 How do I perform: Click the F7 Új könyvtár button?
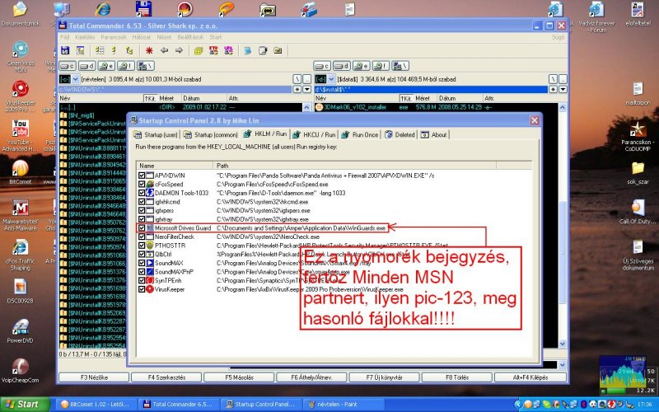(384, 377)
